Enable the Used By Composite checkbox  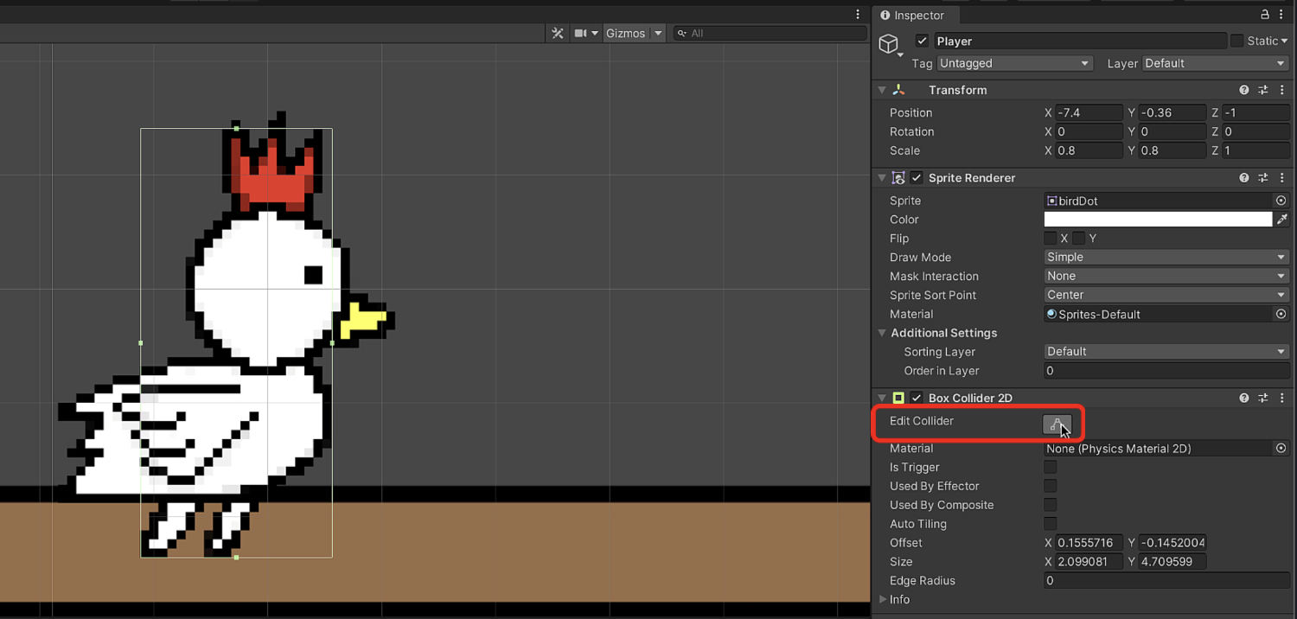[x=1050, y=505]
